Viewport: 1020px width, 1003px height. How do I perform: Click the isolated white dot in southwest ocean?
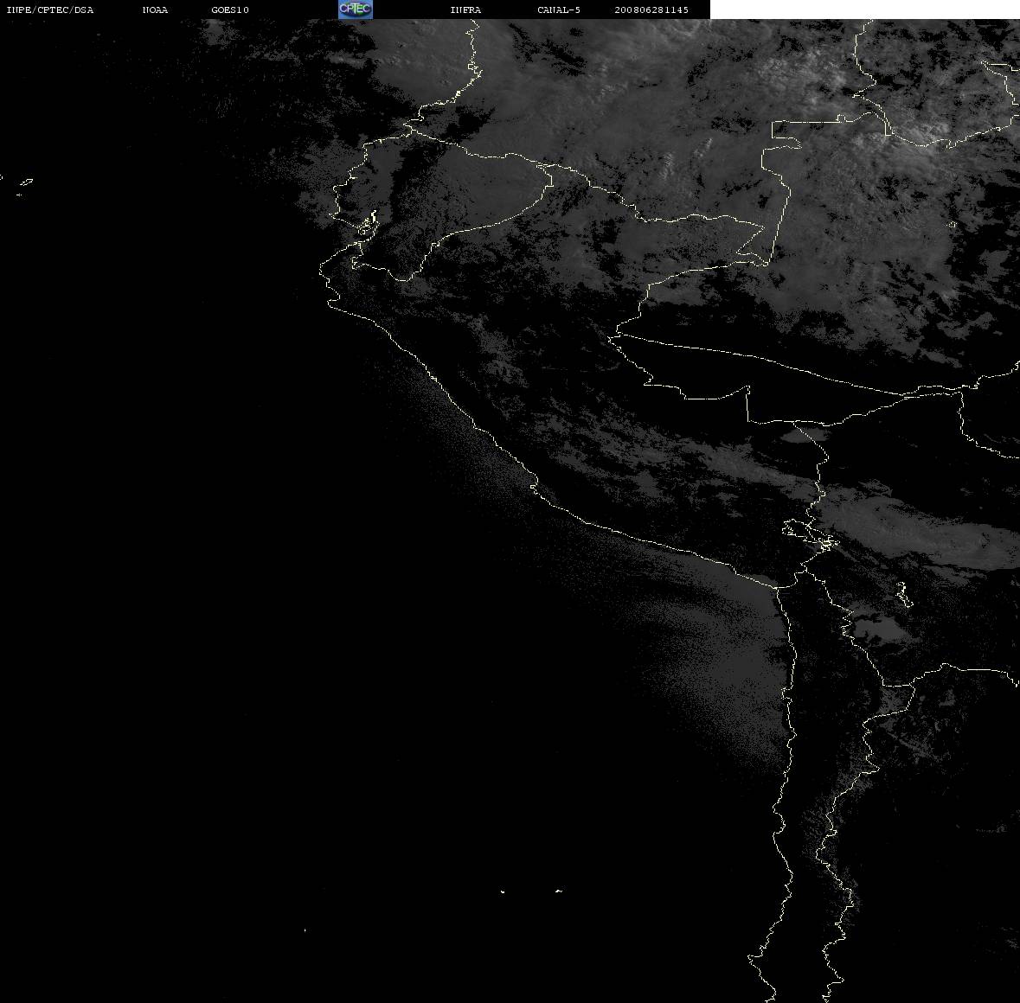click(305, 930)
